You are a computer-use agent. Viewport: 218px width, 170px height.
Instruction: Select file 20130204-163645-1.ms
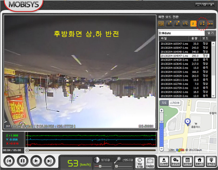pyautogui.click(x=185, y=64)
